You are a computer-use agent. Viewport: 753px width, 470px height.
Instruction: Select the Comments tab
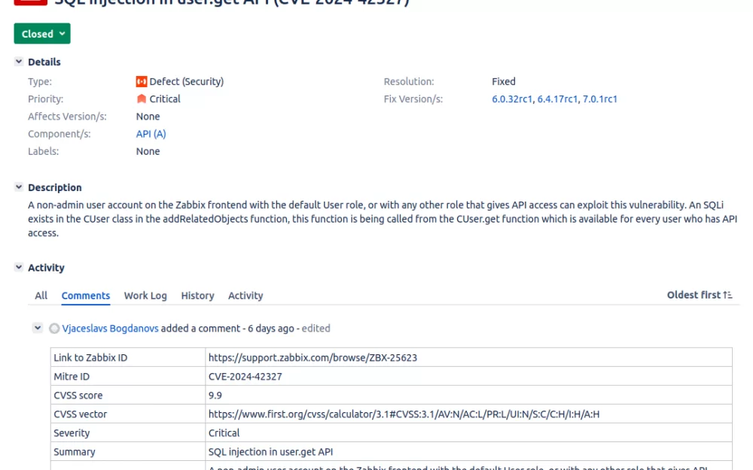point(86,296)
